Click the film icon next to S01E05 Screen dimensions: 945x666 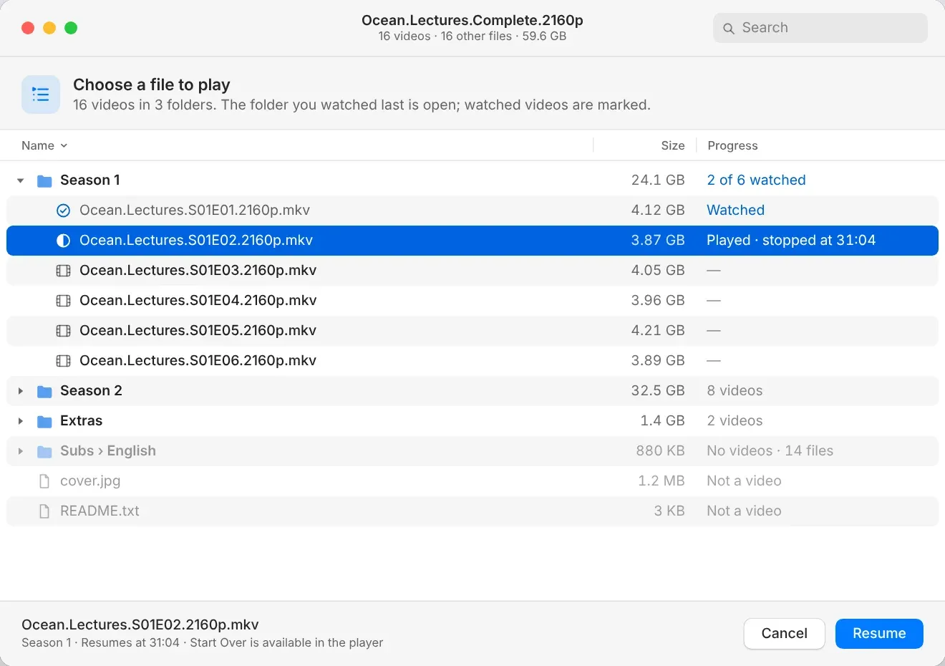pos(63,331)
